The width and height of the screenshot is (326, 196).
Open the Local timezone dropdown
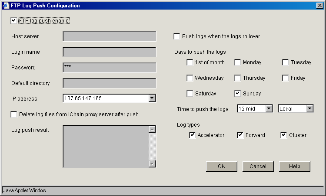[x=309, y=109]
